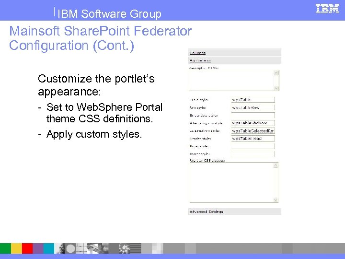The height and width of the screenshot is (259, 345).
Task: Click scroll-down arrow of Register CSS classes box
Action: click(276, 200)
